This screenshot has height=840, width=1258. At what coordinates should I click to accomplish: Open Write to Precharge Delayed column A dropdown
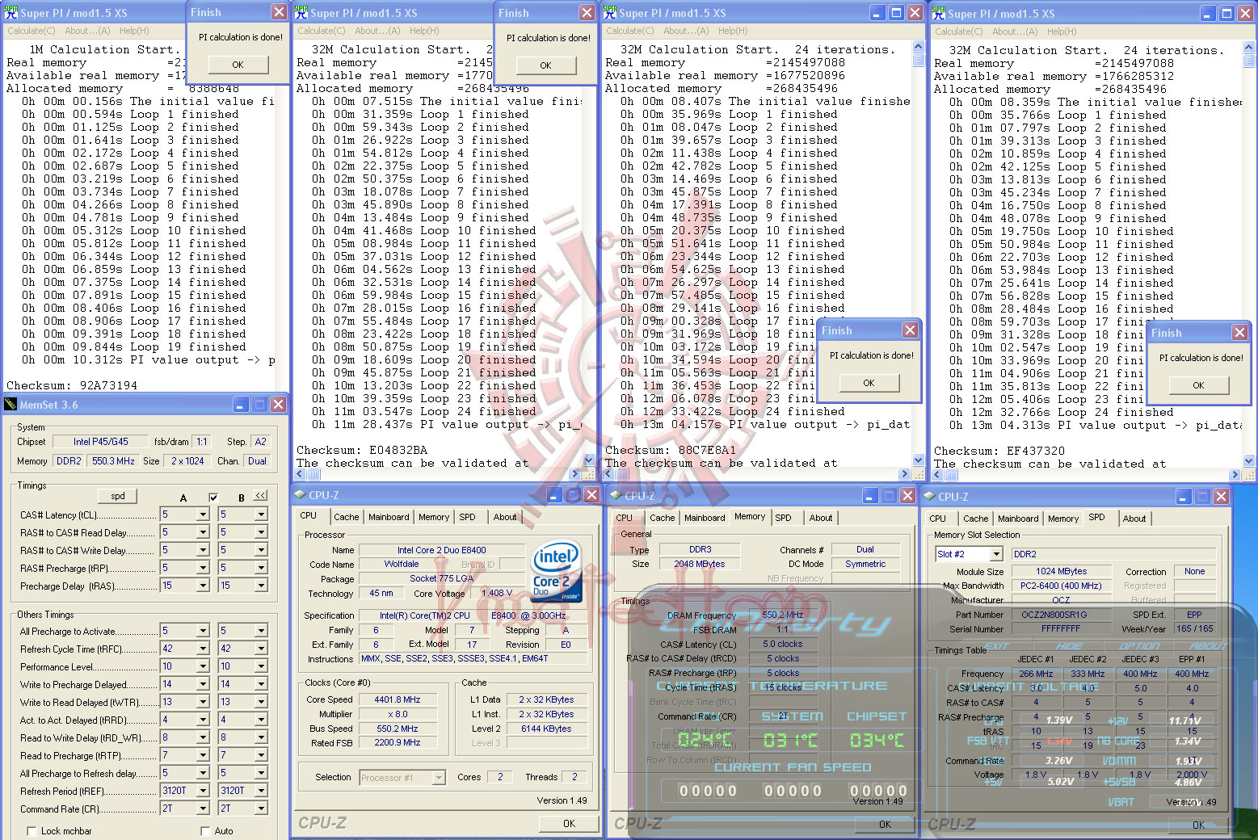tap(203, 684)
